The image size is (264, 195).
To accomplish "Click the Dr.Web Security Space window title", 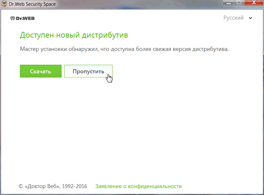I will pyautogui.click(x=32, y=4).
